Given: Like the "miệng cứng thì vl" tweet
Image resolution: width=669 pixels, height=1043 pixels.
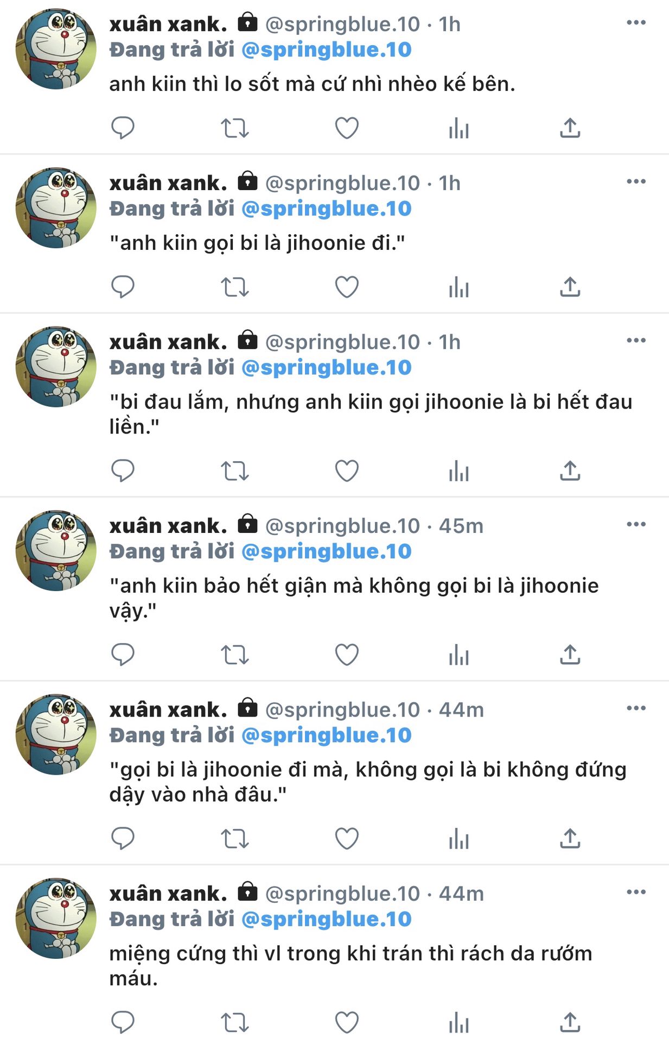Looking at the screenshot, I should [x=347, y=1022].
